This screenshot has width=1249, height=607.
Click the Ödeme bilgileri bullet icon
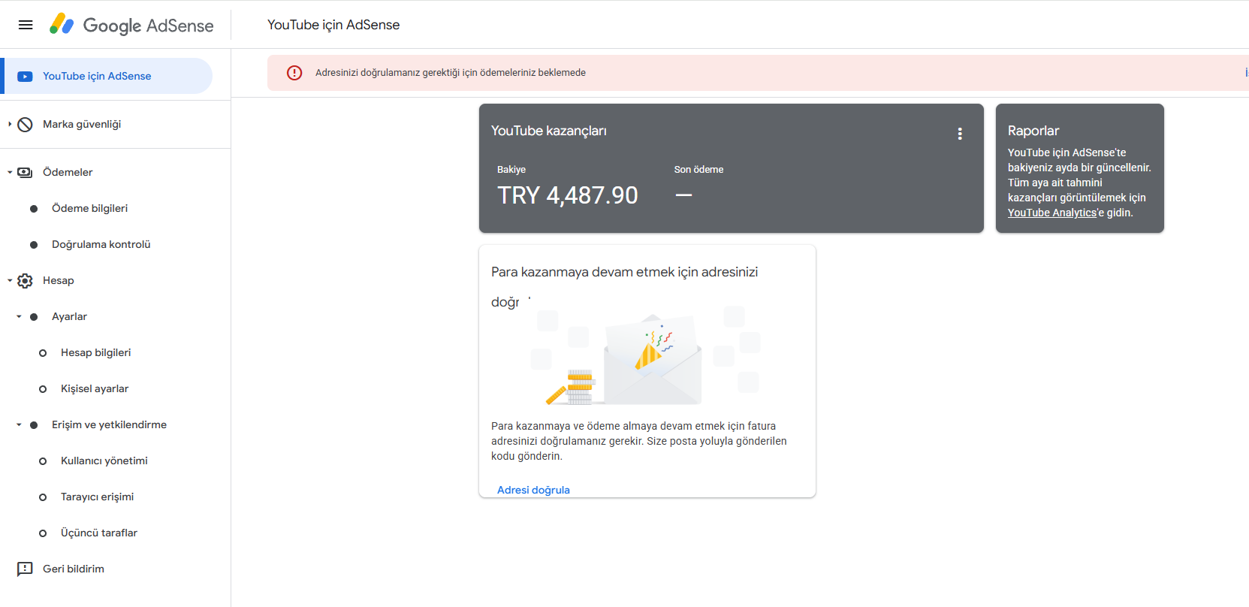(x=34, y=209)
